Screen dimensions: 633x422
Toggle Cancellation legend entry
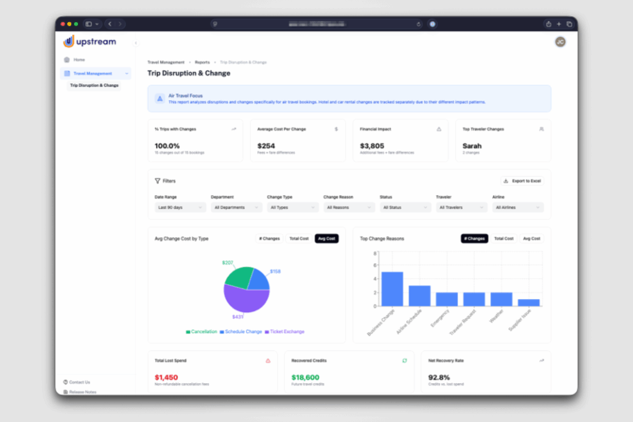tap(202, 332)
